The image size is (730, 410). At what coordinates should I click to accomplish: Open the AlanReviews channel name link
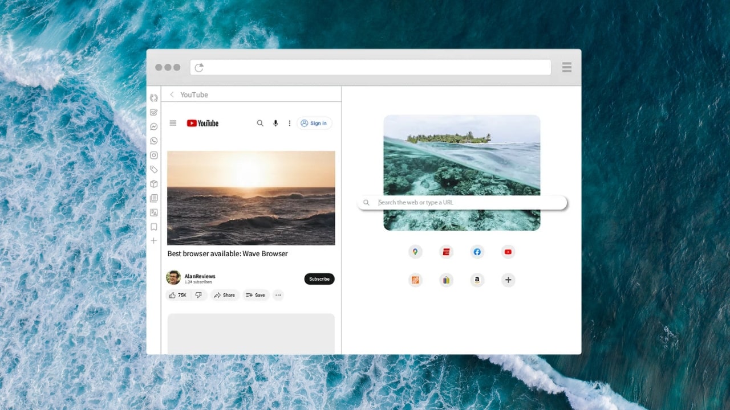200,276
